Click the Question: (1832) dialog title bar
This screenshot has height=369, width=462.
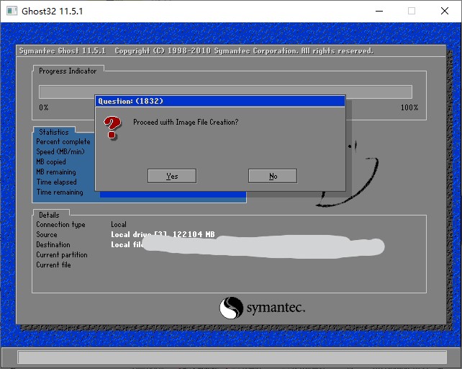(220, 101)
